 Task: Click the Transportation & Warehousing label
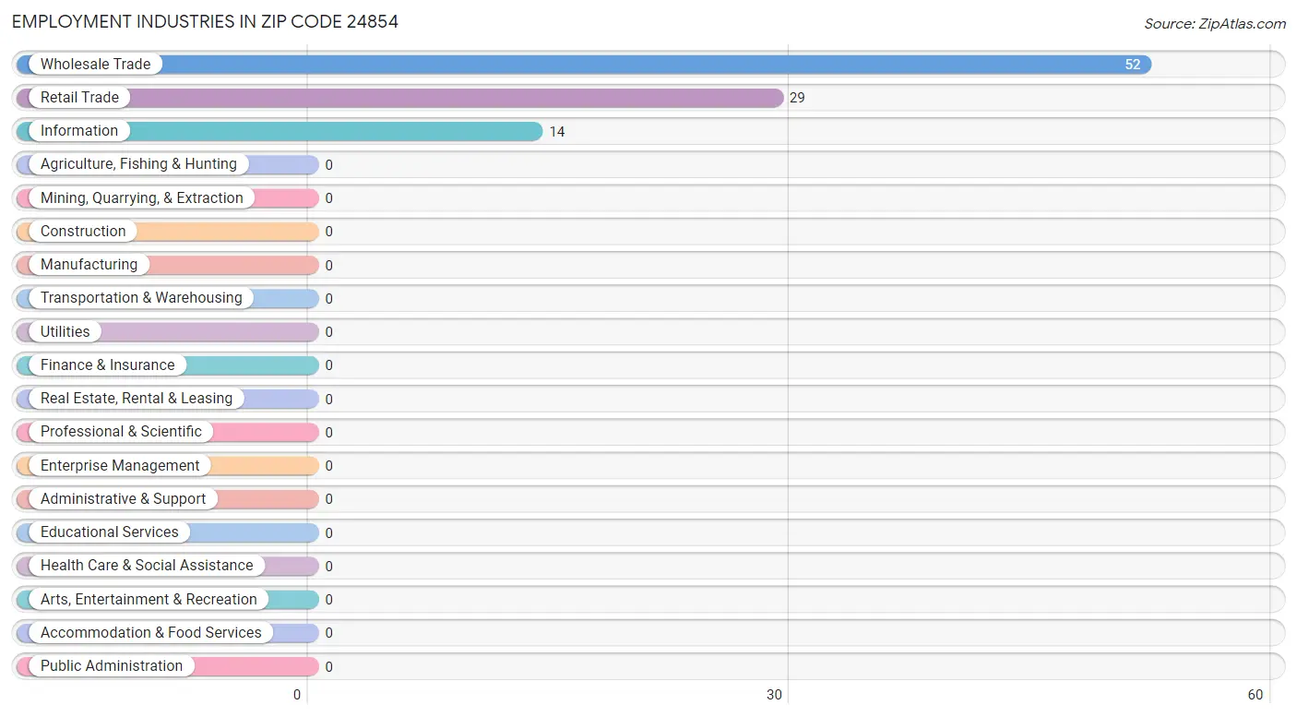point(141,298)
